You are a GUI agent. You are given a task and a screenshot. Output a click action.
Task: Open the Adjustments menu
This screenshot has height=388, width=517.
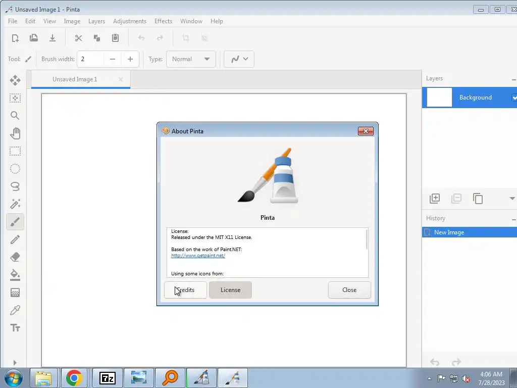tap(130, 21)
